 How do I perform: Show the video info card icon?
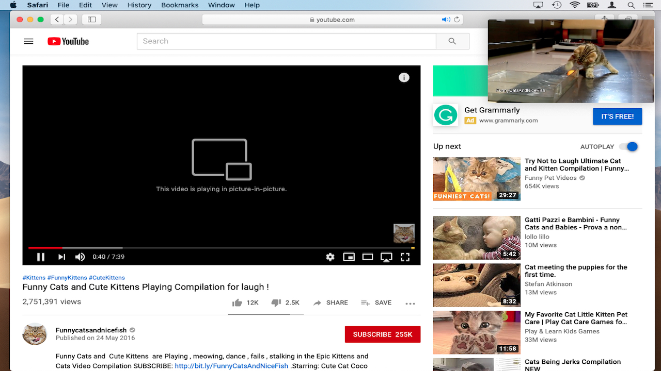pos(404,77)
